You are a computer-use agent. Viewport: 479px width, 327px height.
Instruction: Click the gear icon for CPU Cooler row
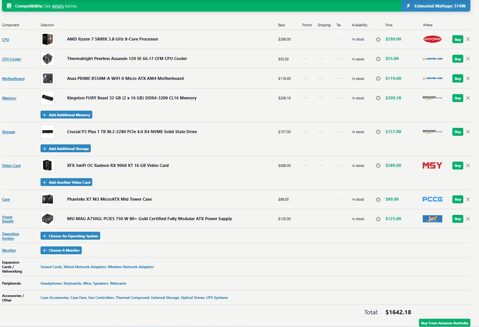pos(378,59)
